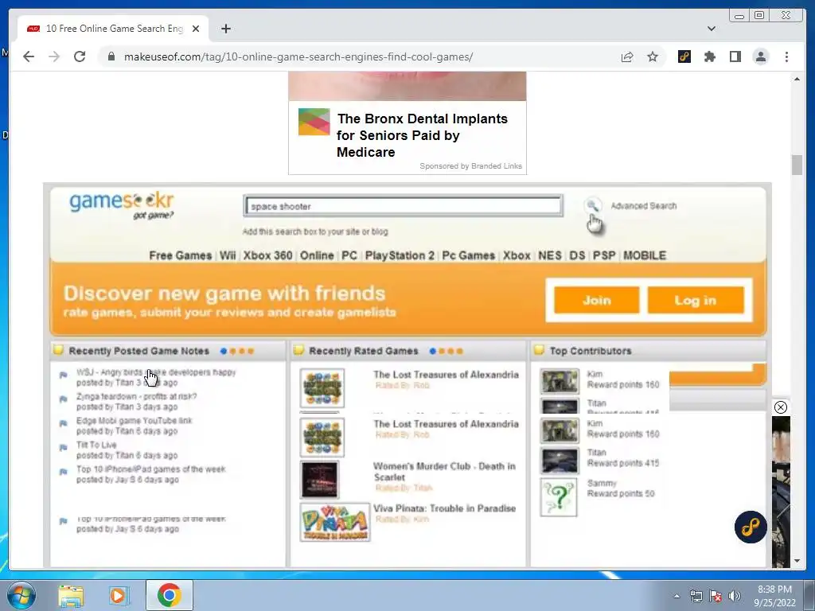This screenshot has height=611, width=815.
Task: Click the Women's Murder Club thumbnail
Action: point(319,480)
